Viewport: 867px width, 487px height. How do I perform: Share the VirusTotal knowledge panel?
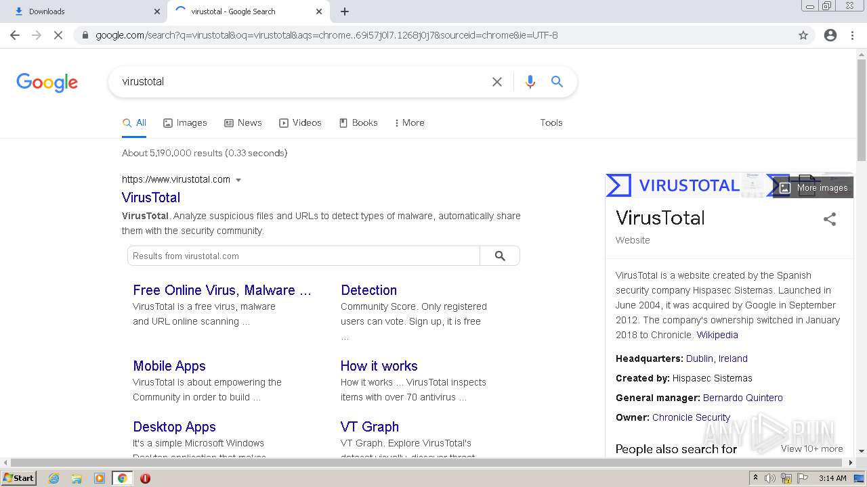(830, 219)
